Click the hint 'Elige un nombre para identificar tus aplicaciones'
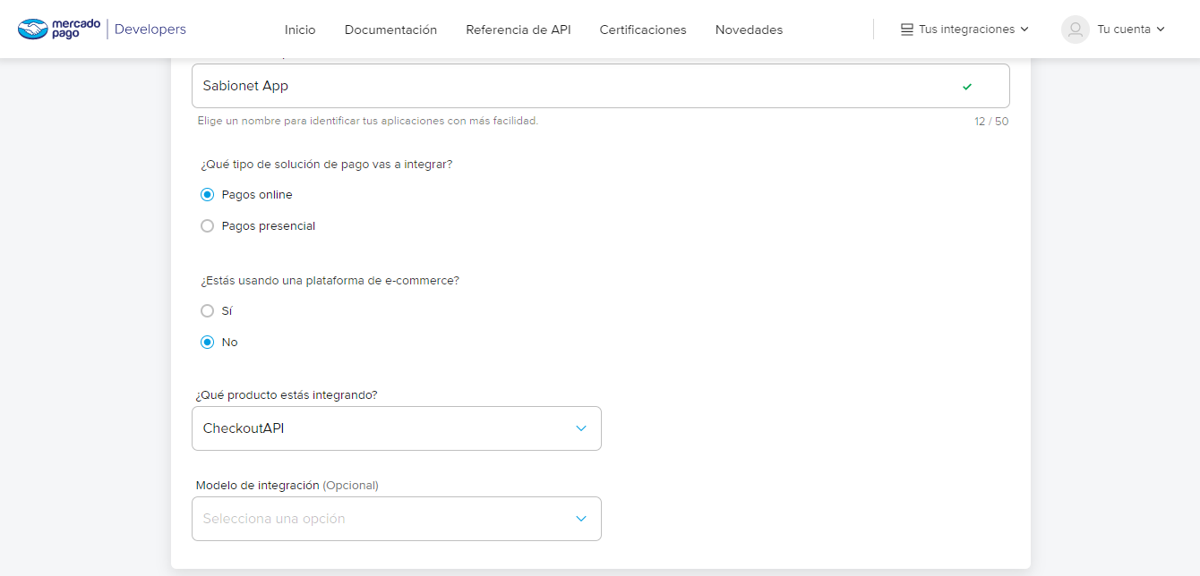Image resolution: width=1200 pixels, height=576 pixels. pos(367,121)
